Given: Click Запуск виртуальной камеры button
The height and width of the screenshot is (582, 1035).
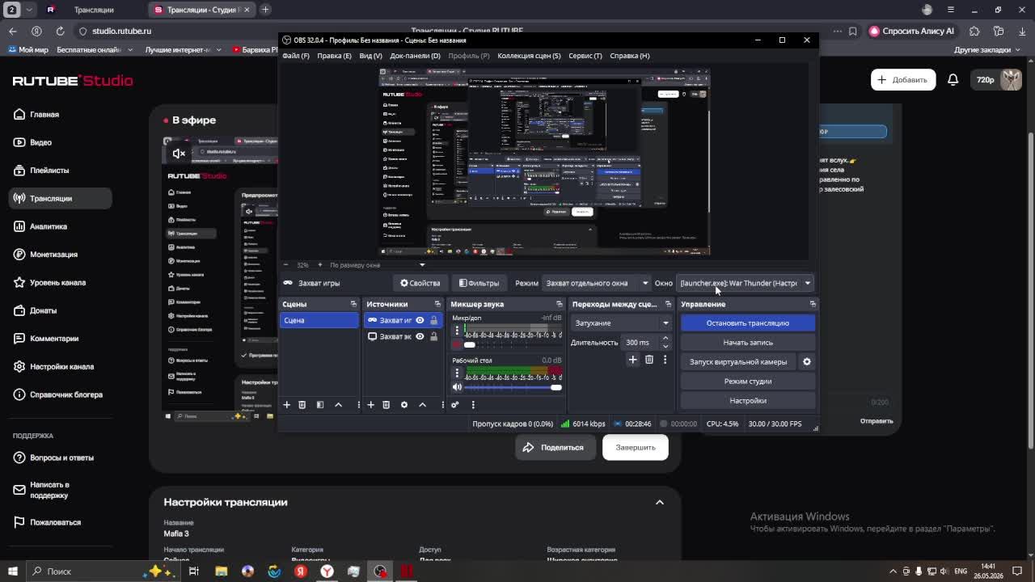Looking at the screenshot, I should tap(738, 361).
